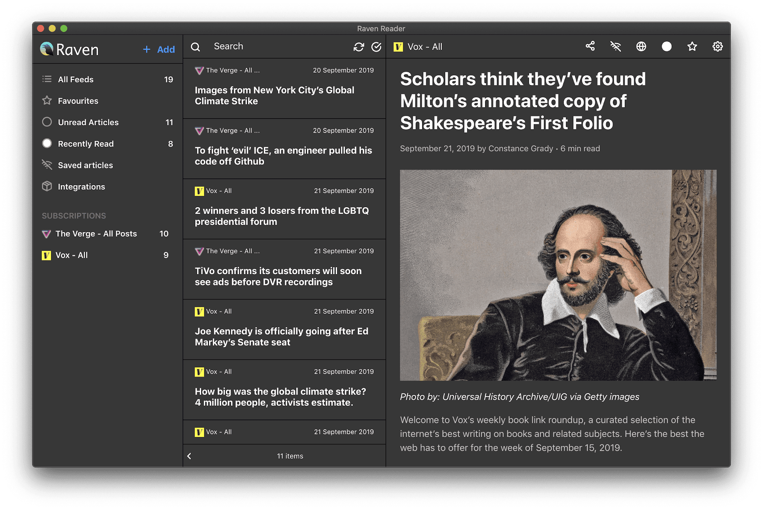Click the Search input field
This screenshot has height=510, width=763.
(276, 46)
